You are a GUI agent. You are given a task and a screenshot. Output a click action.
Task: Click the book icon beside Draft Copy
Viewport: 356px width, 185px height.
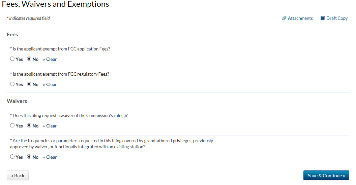pos(323,18)
